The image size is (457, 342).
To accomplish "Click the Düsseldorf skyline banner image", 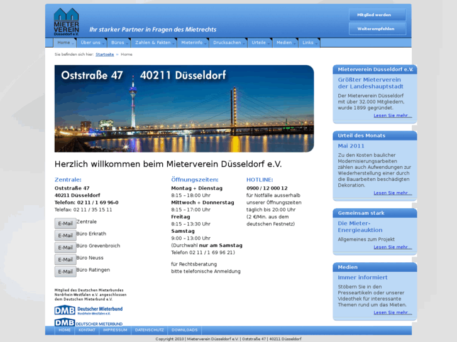I will pyautogui.click(x=184, y=109).
